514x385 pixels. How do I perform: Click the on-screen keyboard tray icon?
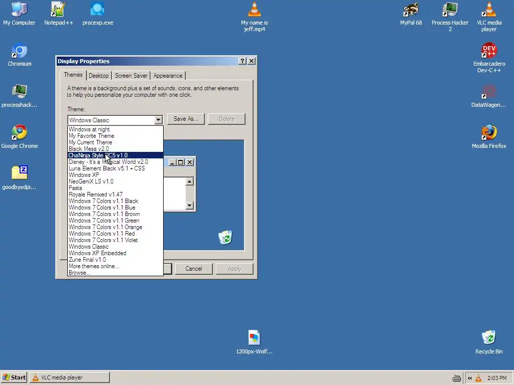[456, 378]
